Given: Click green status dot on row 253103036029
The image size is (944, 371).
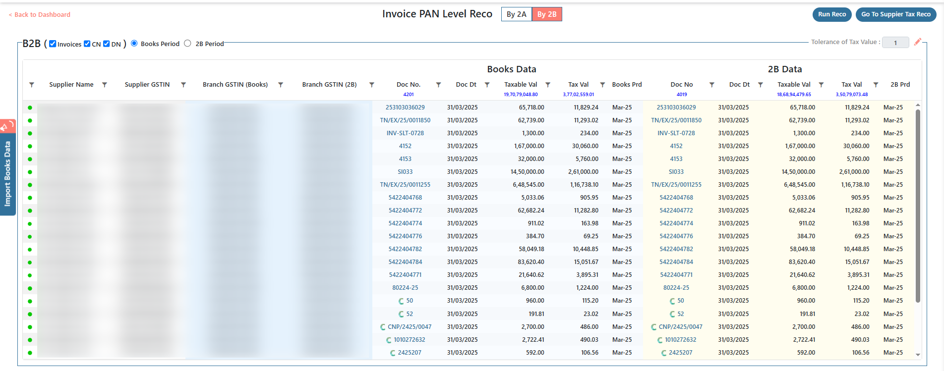Looking at the screenshot, I should (30, 107).
